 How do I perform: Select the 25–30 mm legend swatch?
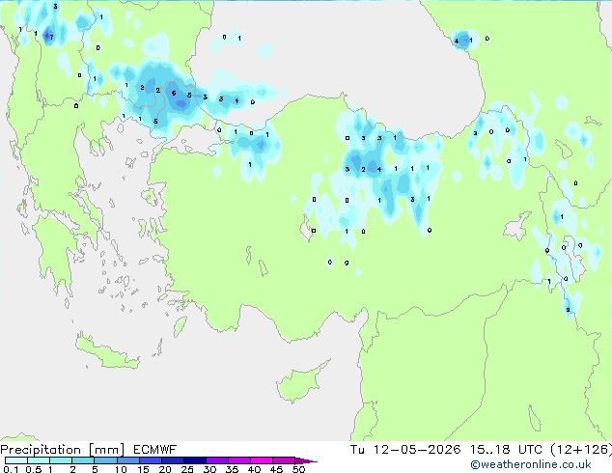(x=194, y=460)
